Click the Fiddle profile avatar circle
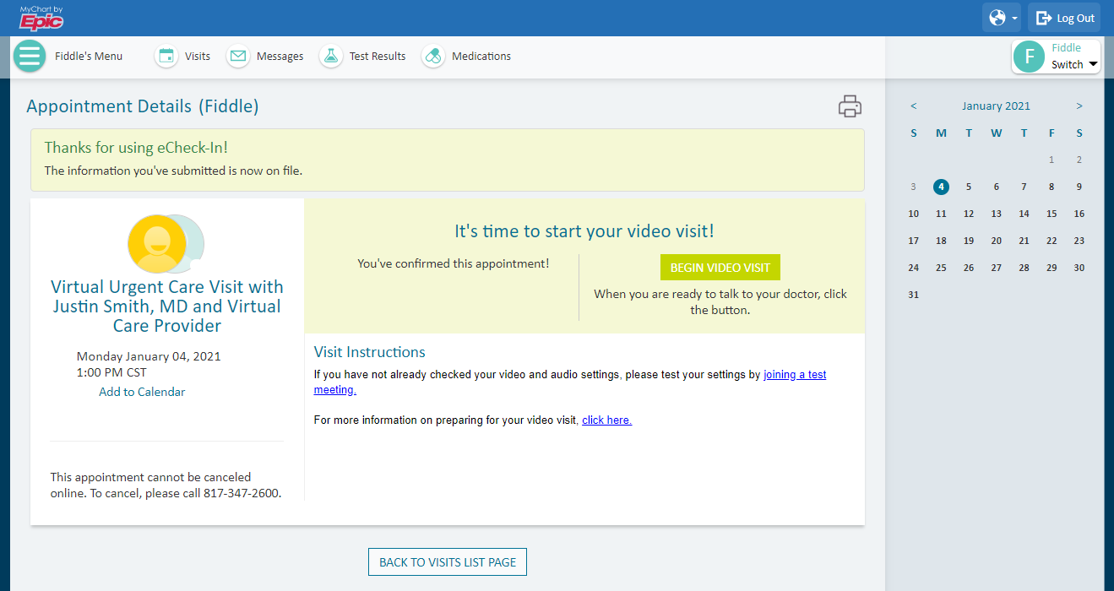 1029,57
